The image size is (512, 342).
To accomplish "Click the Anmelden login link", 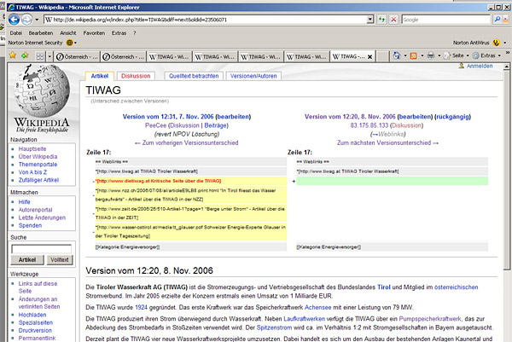I will pyautogui.click(x=480, y=66).
